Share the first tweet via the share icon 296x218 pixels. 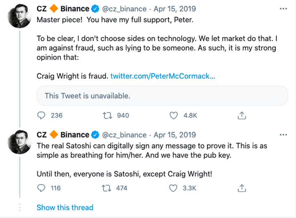(242, 115)
